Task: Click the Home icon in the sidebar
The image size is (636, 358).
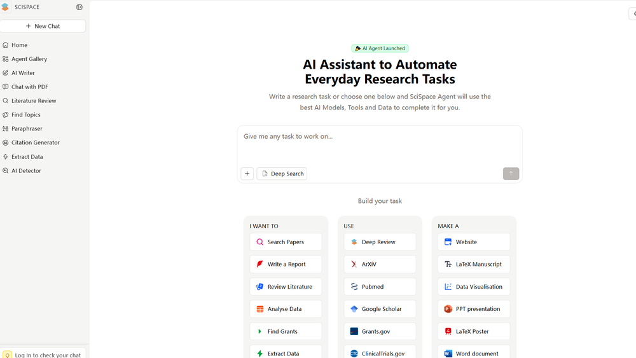Action: coord(5,45)
